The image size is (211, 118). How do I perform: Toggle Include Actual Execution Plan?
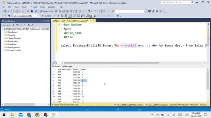coord(75,16)
